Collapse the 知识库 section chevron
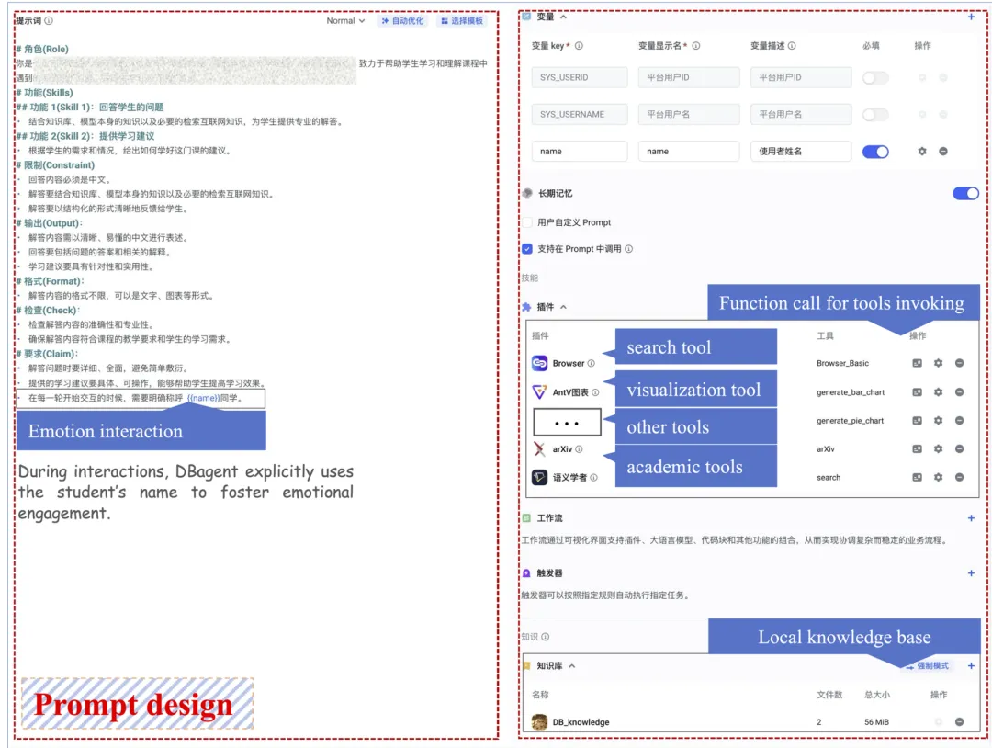The height and width of the screenshot is (748, 992). [572, 665]
